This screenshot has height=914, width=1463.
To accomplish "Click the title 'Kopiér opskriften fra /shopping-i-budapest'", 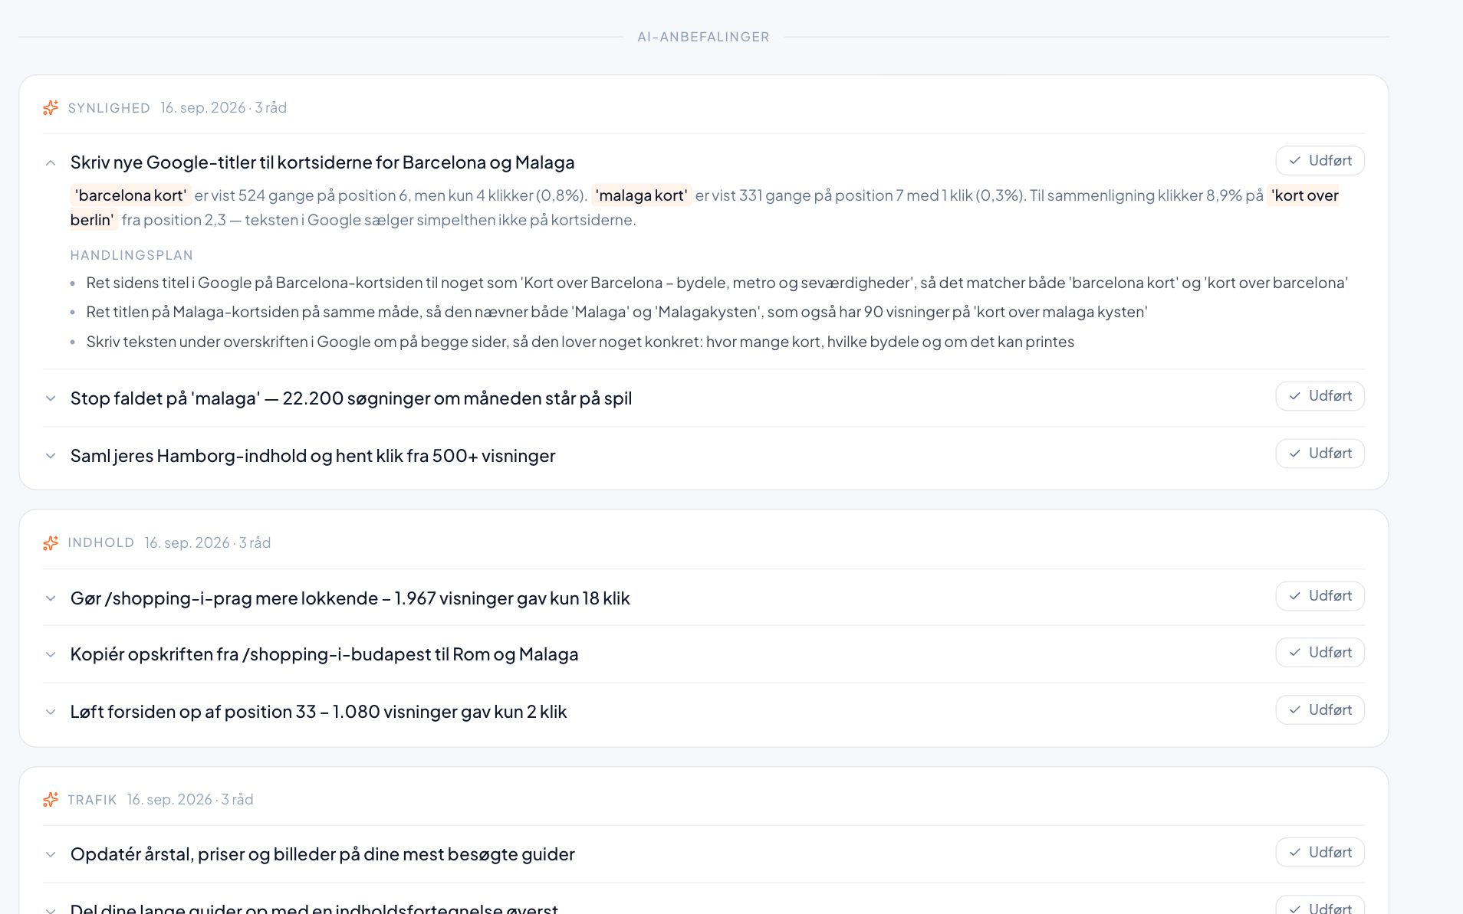I will 324,654.
